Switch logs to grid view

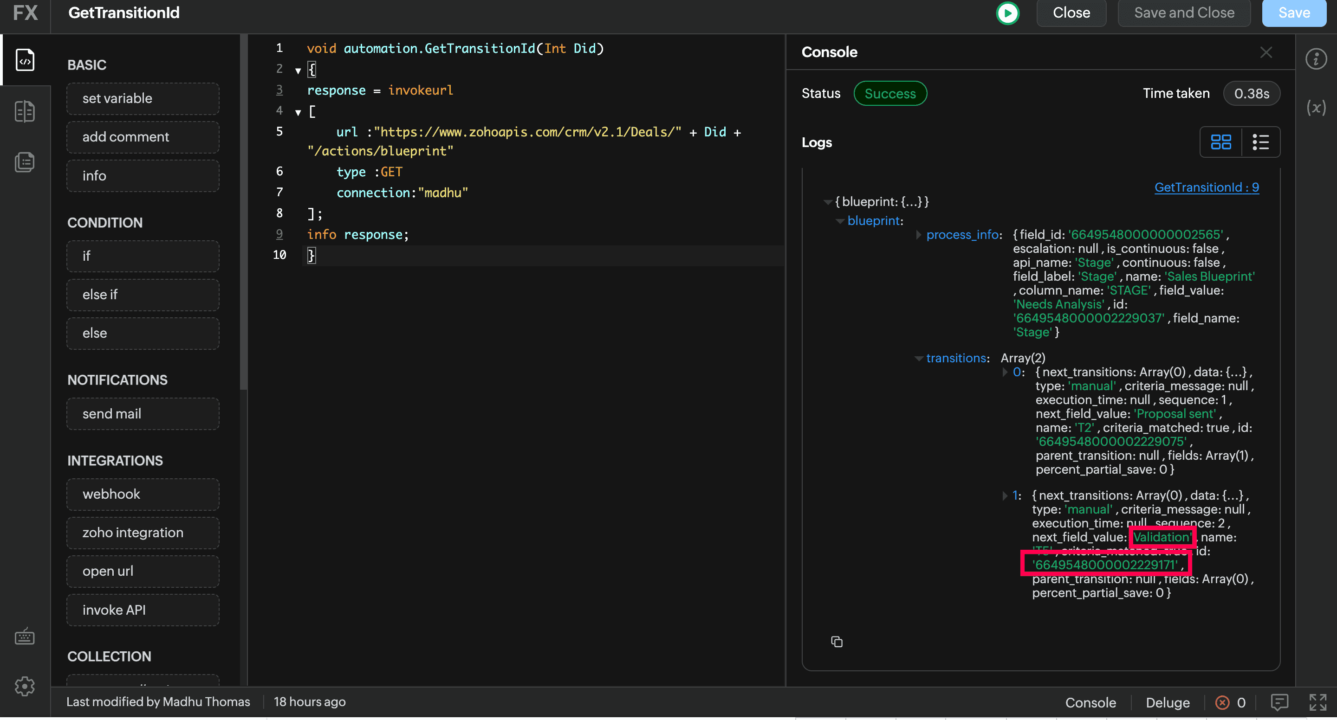[1221, 142]
